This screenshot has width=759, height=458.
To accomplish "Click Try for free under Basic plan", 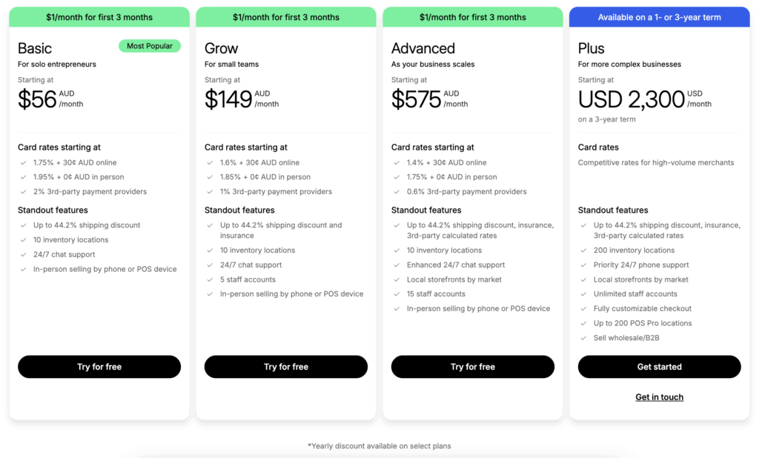I will click(99, 367).
